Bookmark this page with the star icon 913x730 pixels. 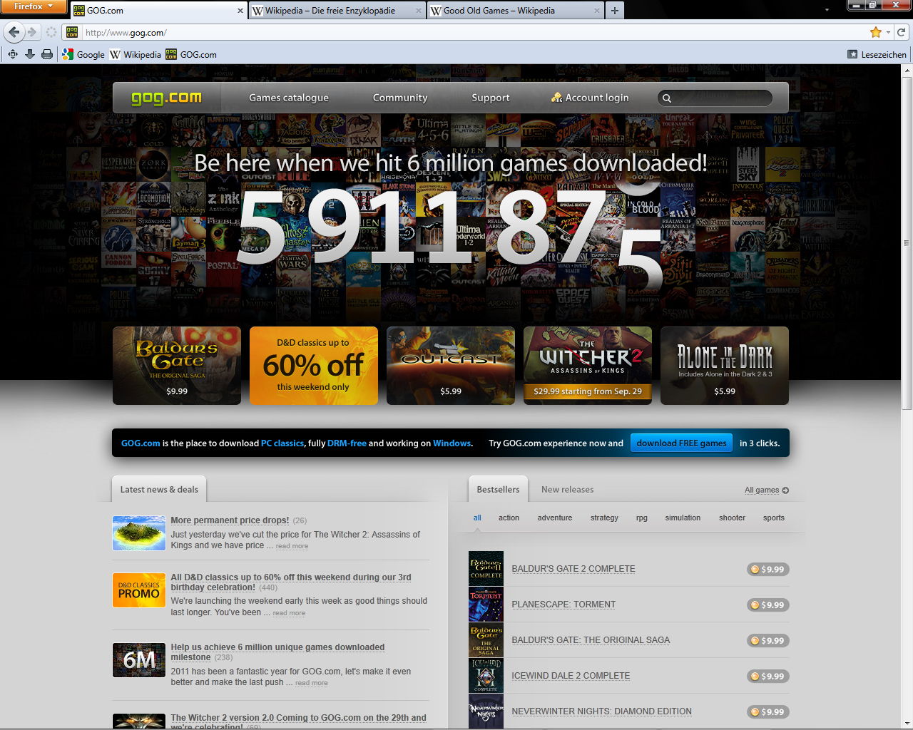click(x=875, y=32)
